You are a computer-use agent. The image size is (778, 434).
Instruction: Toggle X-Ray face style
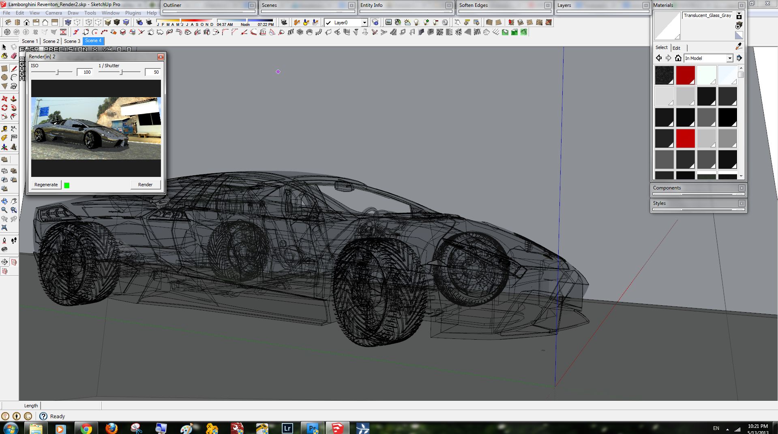pyautogui.click(x=68, y=23)
